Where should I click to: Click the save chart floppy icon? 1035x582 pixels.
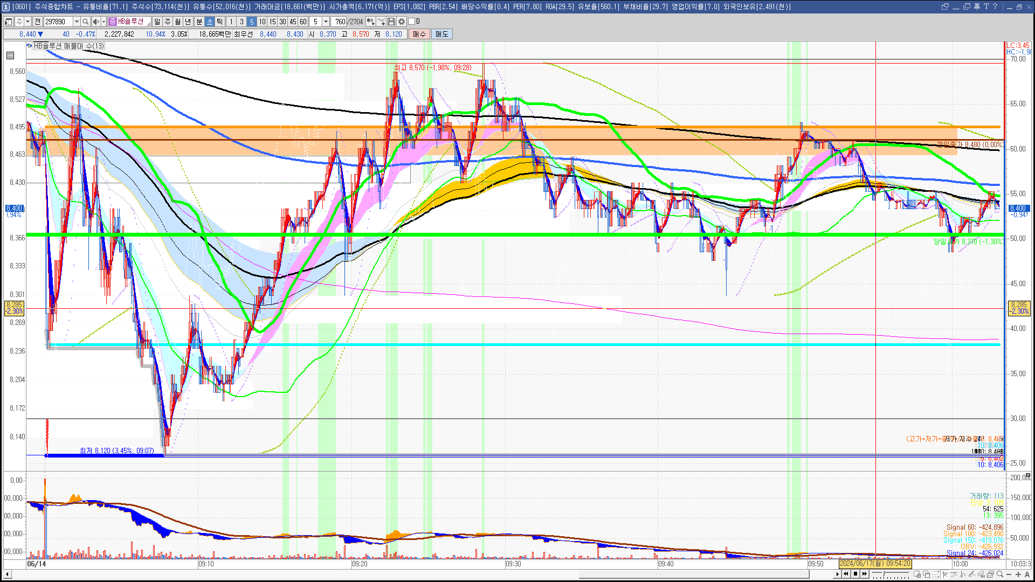(391, 22)
